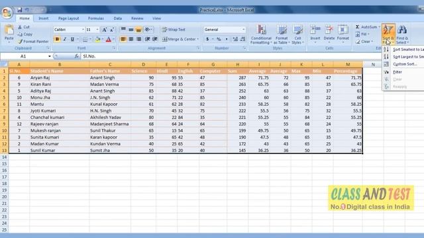Increase font size with Grow Font
424x238 pixels.
104,29
